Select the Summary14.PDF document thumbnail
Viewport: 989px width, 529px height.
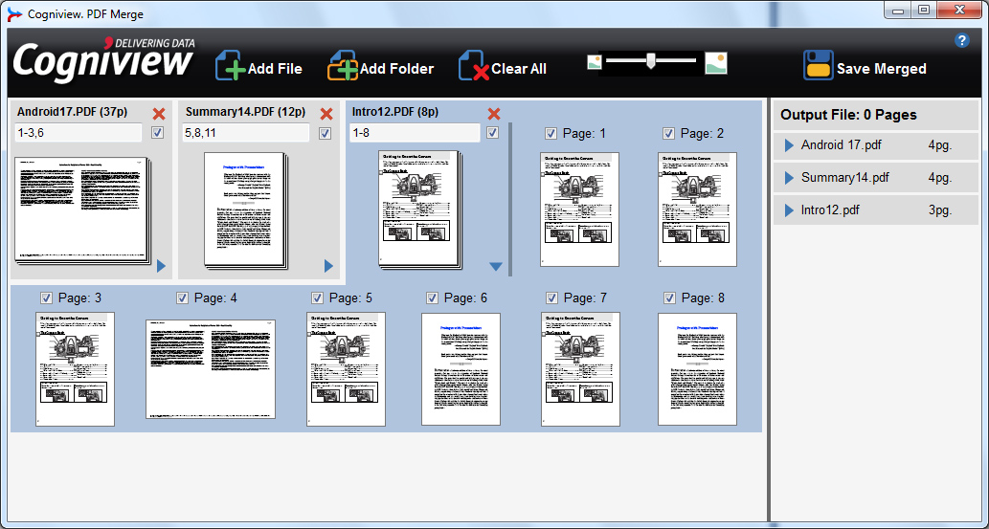pyautogui.click(x=245, y=210)
